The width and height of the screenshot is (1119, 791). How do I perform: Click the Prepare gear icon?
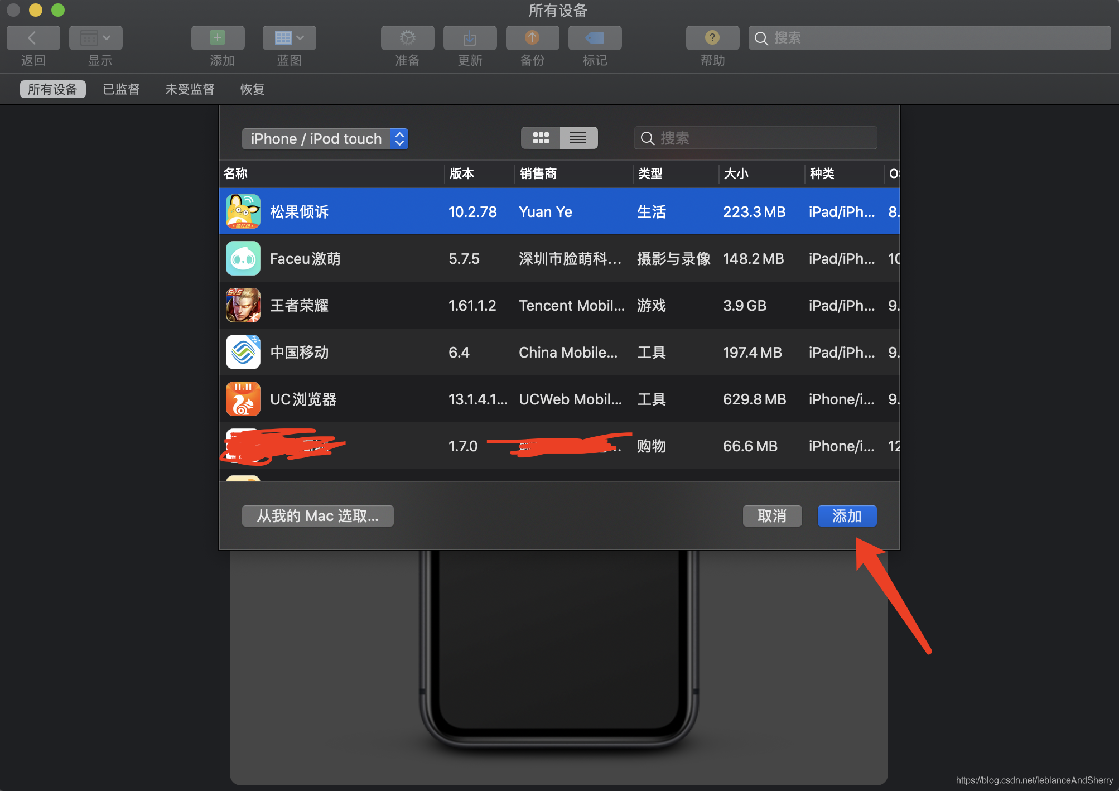tap(407, 38)
